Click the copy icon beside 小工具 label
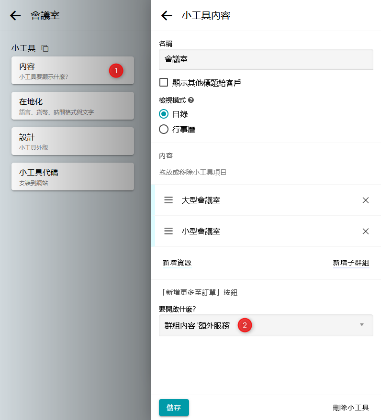This screenshot has width=381, height=420. click(x=45, y=48)
